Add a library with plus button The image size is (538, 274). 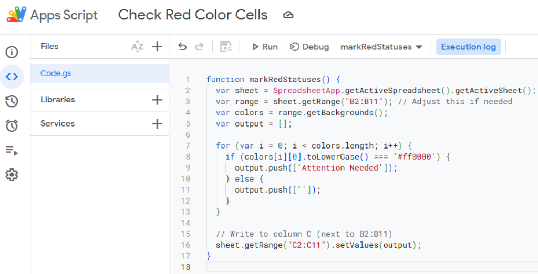tap(157, 100)
